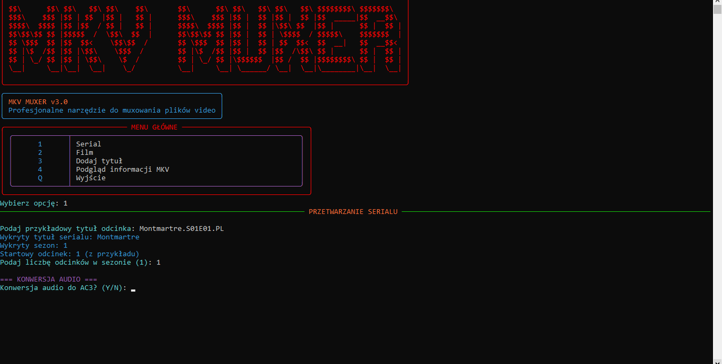Click the 'Wybierz opcję: 1' prompt line
The image size is (722, 364).
click(34, 203)
